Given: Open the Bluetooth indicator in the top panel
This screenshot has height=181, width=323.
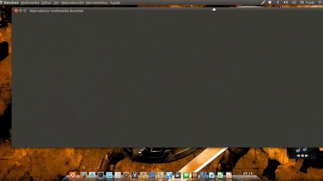Looking at the screenshot, I should click(x=278, y=3).
